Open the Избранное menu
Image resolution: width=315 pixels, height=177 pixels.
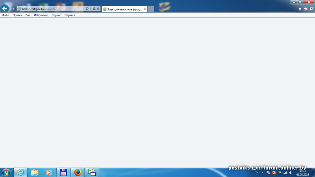coord(41,15)
